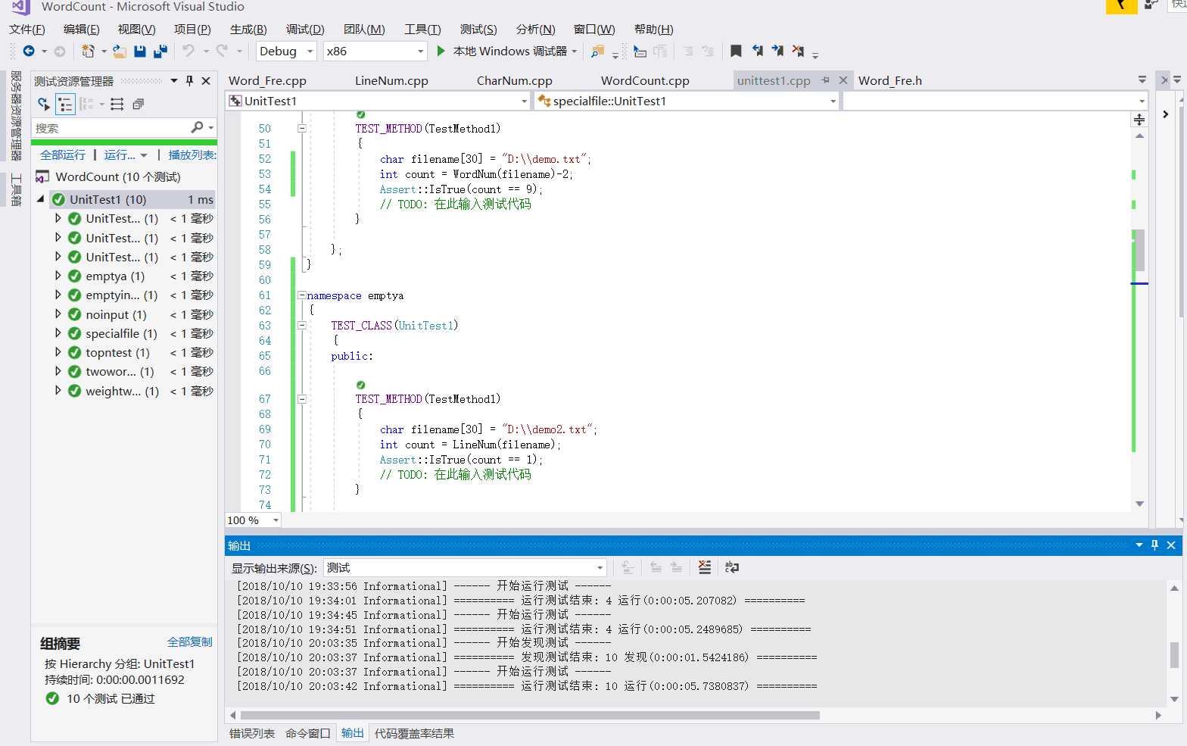Toggle word wrap icon in Output panel
Screen dimensions: 1187x746
point(731,567)
